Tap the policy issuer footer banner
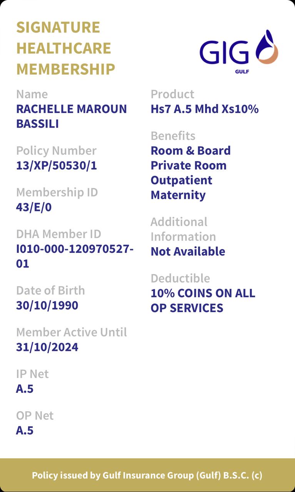The image size is (295, 492). (147, 475)
